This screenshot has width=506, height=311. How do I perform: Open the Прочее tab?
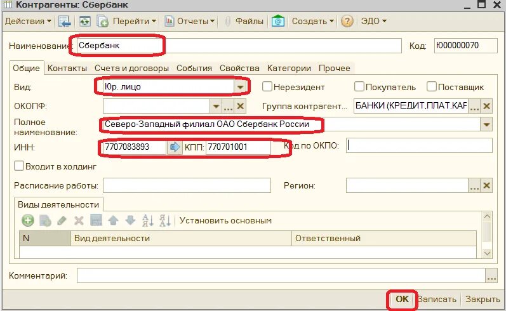point(335,68)
